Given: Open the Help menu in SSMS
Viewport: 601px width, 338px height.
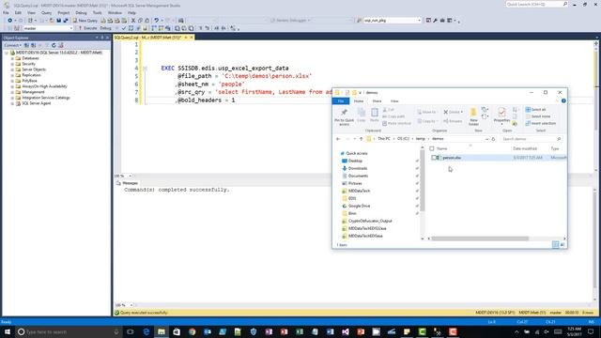Looking at the screenshot, I should (131, 12).
